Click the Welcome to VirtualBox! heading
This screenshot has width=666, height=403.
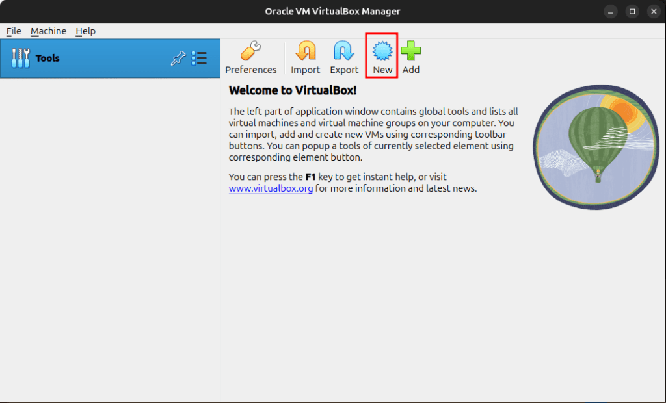pyautogui.click(x=293, y=90)
